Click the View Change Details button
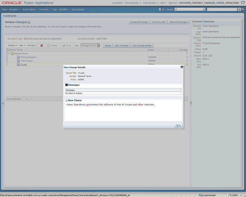The image size is (246, 197). click(x=142, y=45)
